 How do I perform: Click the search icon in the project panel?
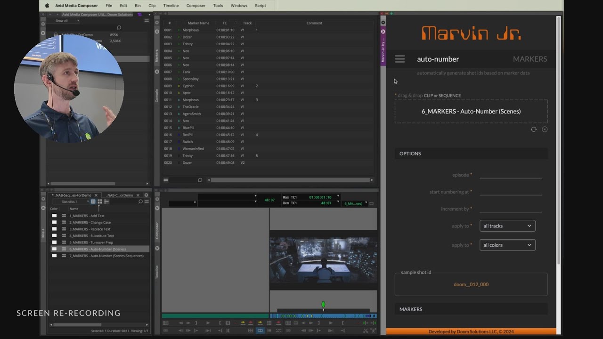[119, 28]
